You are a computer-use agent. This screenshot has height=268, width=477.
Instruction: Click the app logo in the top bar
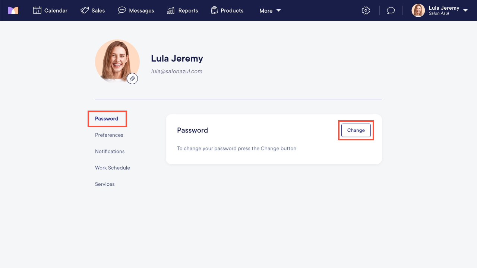click(13, 10)
